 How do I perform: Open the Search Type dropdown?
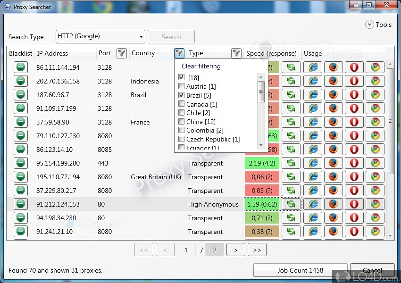click(100, 36)
